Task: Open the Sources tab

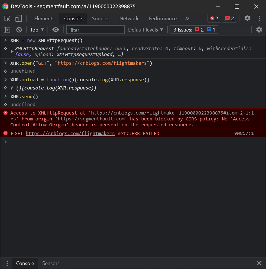Action: pyautogui.click(x=101, y=19)
